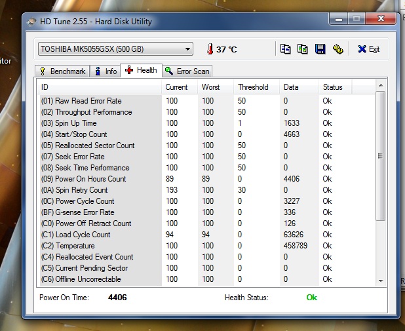Minimize the HD Tune window
The width and height of the screenshot is (405, 331).
[x=339, y=18]
